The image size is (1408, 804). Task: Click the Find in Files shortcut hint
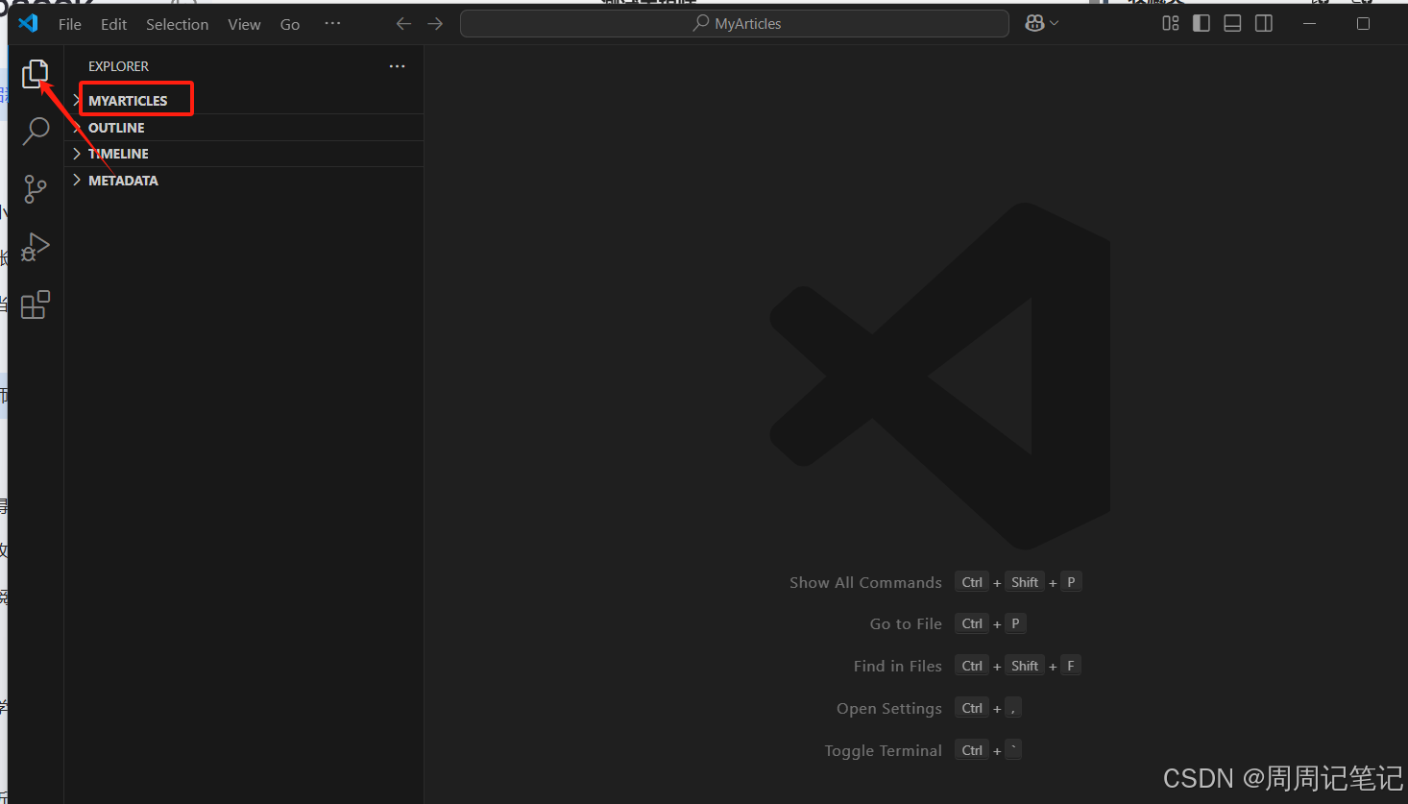click(x=967, y=666)
